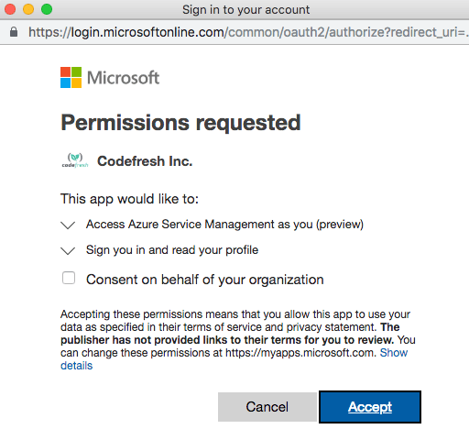Viewport: 469px width, 440px height.
Task: Click the four-color Microsoft logo
Action: click(71, 77)
